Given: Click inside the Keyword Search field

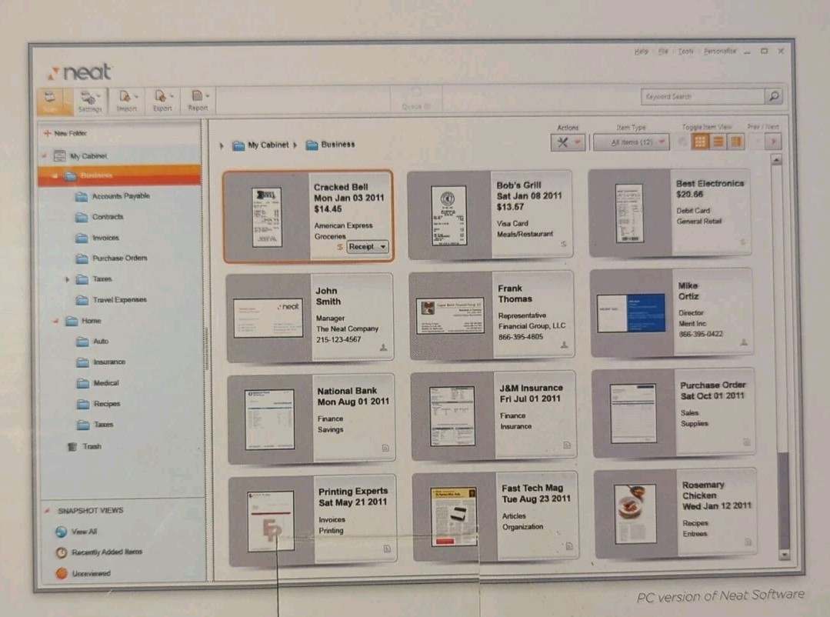Looking at the screenshot, I should [x=703, y=96].
